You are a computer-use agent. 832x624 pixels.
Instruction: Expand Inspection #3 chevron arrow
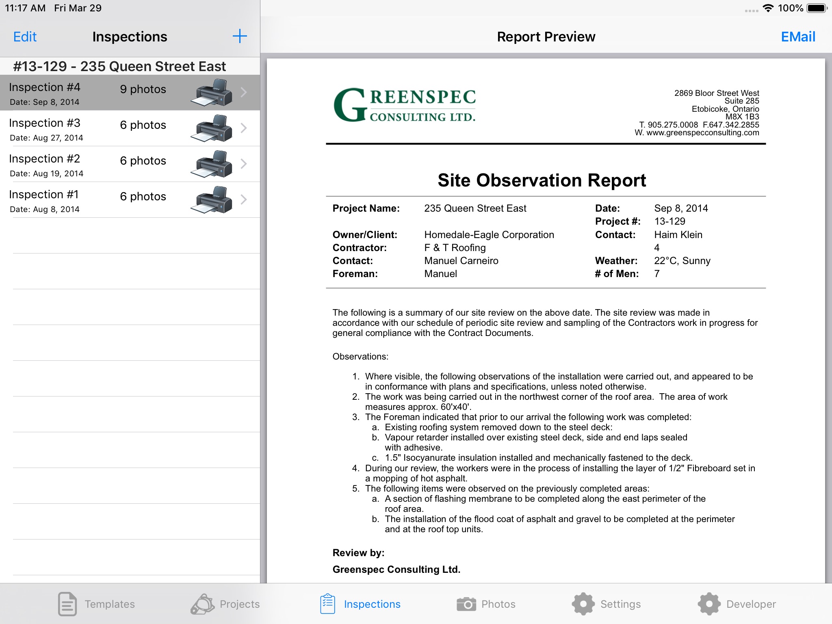[x=244, y=128]
